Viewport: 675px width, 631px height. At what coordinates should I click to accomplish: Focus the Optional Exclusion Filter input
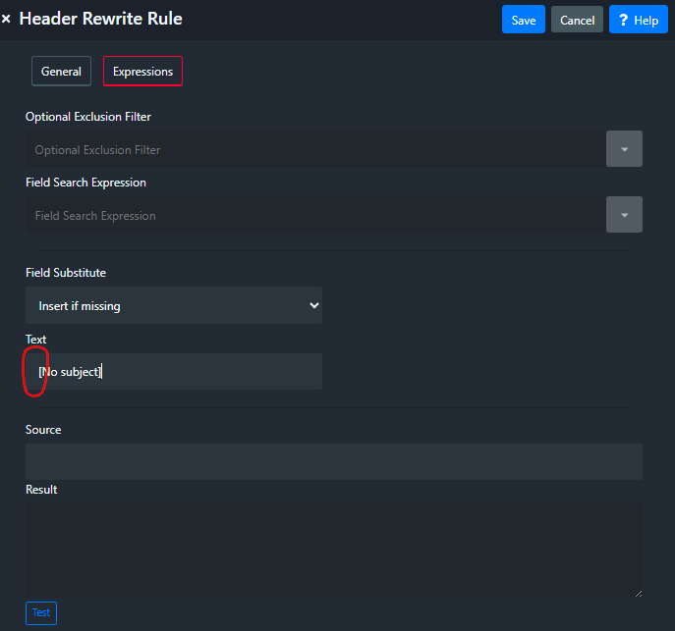[x=314, y=149]
